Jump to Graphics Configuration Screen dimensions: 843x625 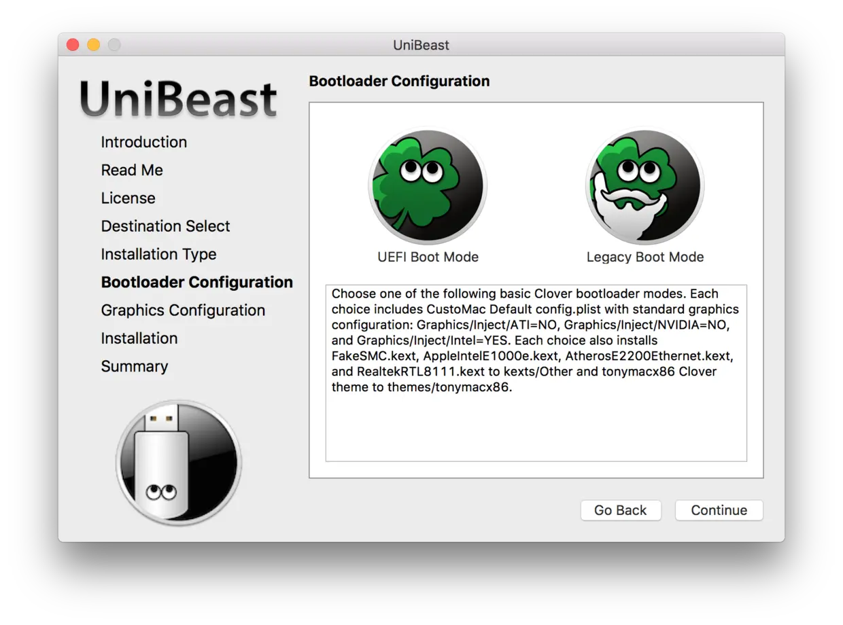[183, 310]
